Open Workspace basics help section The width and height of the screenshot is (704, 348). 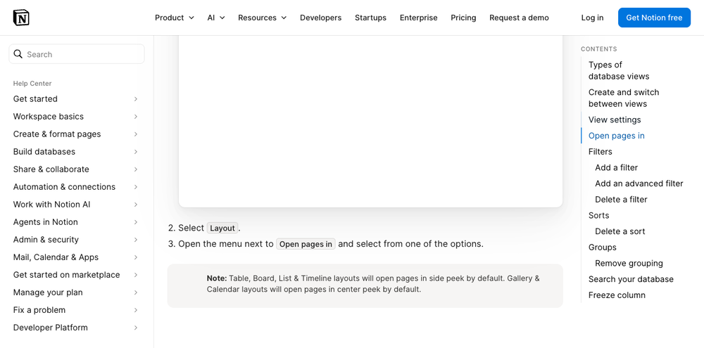click(x=49, y=117)
